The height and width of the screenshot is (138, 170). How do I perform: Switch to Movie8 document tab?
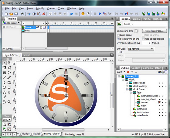(x=25, y=134)
